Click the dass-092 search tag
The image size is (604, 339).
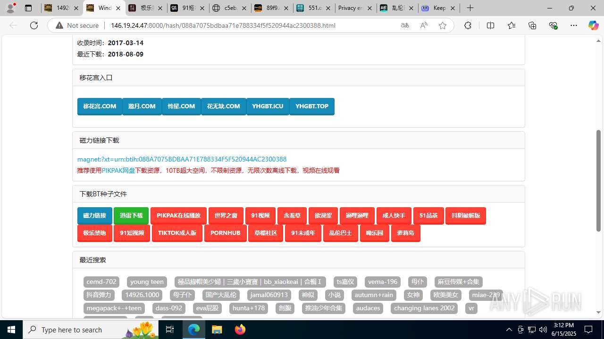click(169, 308)
